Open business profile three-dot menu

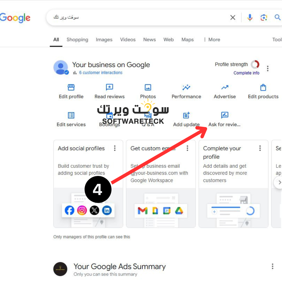coord(268,68)
